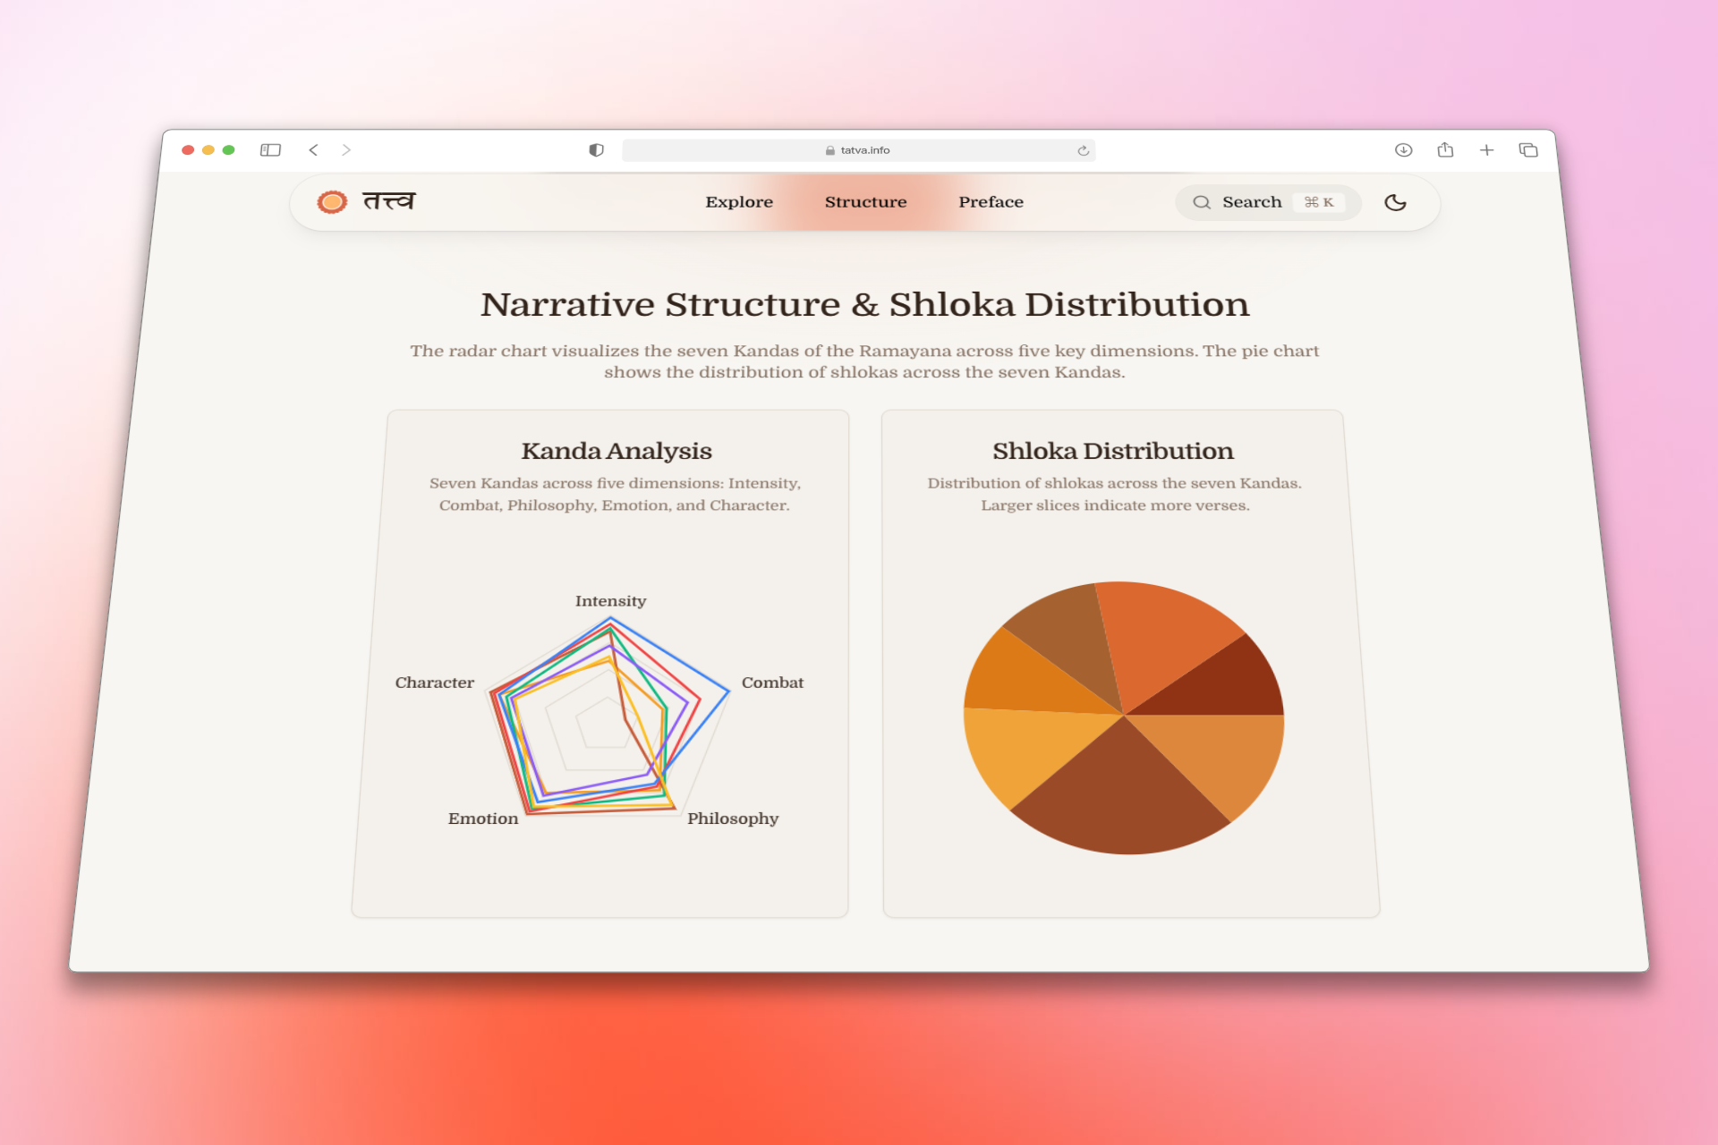Open the Explore nav item
Screen dimensions: 1718x1145
(x=739, y=202)
